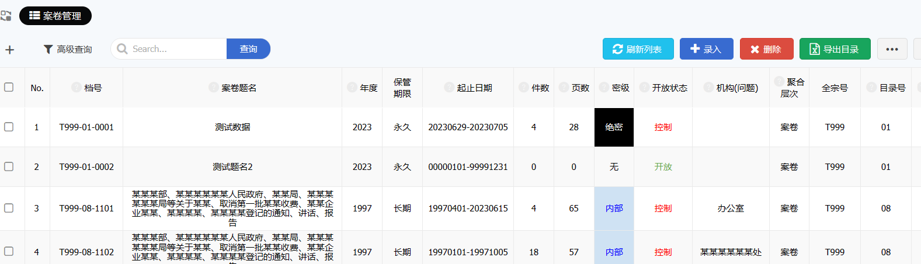921x264 pixels.
Task: Check the checkbox for row T999-08-1101
Action: tap(9, 207)
